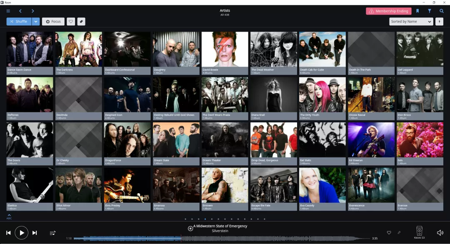
Task: Open the Evanescence artist tile
Action: pos(371,189)
